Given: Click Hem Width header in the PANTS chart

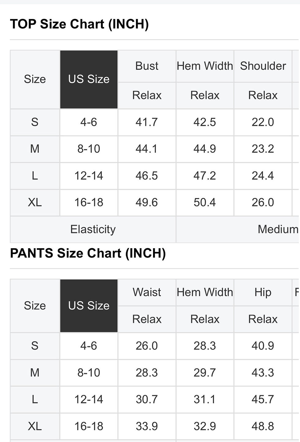Looking at the screenshot, I should (x=205, y=292).
